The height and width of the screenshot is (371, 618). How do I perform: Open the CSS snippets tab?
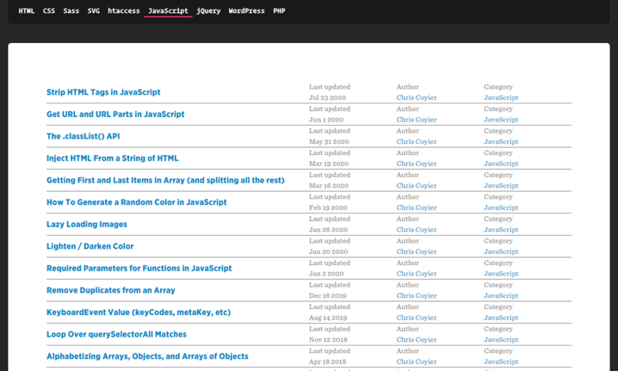click(49, 11)
